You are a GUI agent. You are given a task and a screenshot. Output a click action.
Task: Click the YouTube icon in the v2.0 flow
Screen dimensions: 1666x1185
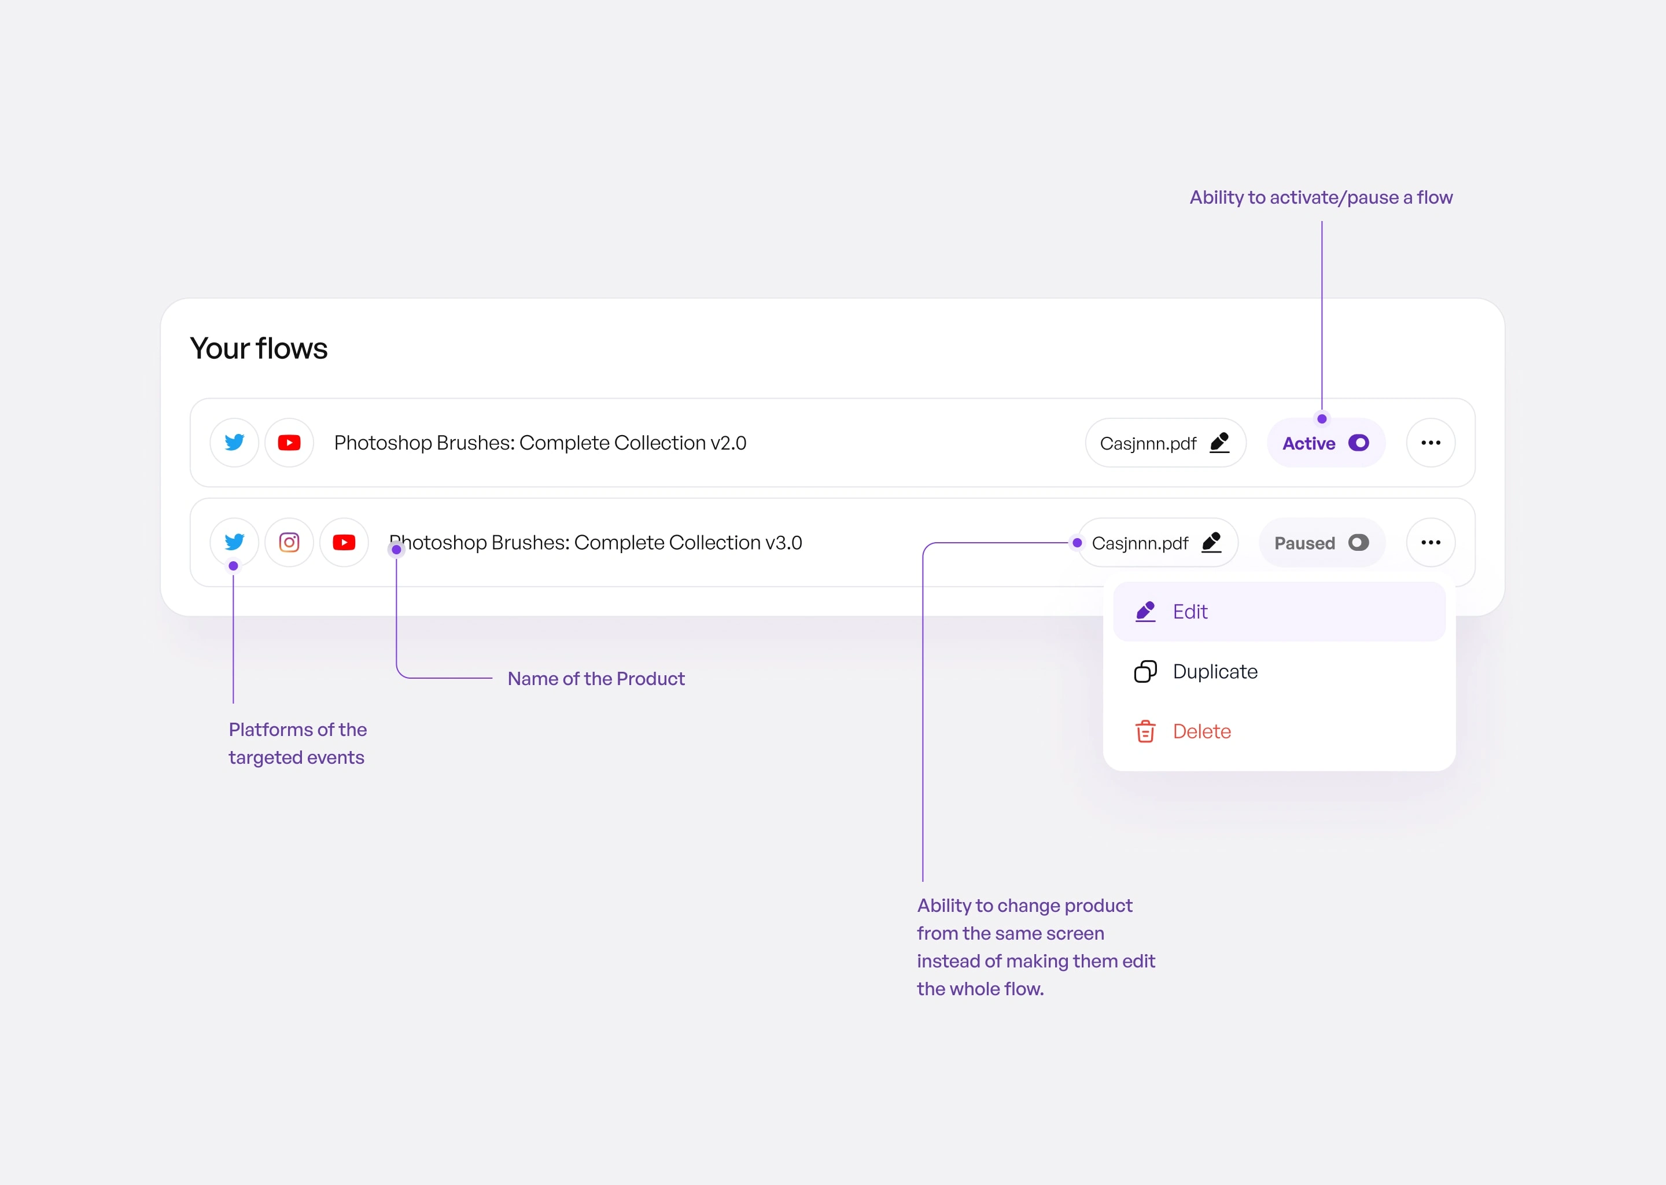click(290, 443)
